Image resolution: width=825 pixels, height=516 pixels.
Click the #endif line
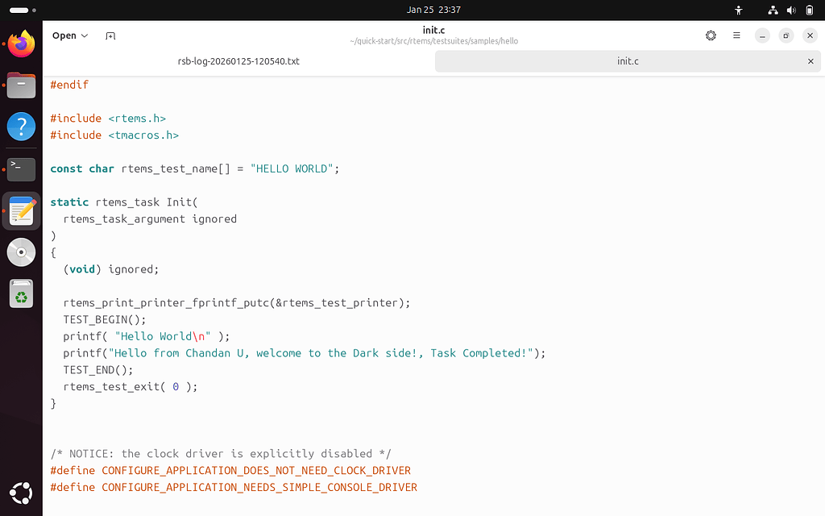coord(69,85)
